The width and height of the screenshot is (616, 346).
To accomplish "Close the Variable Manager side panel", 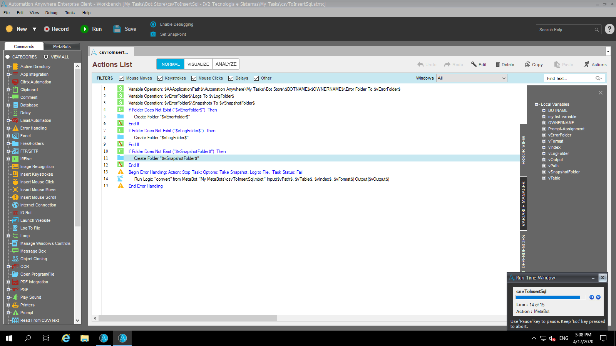I will 601,93.
